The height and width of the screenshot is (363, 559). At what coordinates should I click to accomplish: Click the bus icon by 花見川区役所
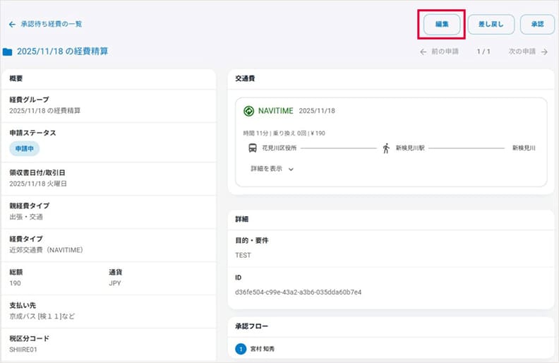253,148
